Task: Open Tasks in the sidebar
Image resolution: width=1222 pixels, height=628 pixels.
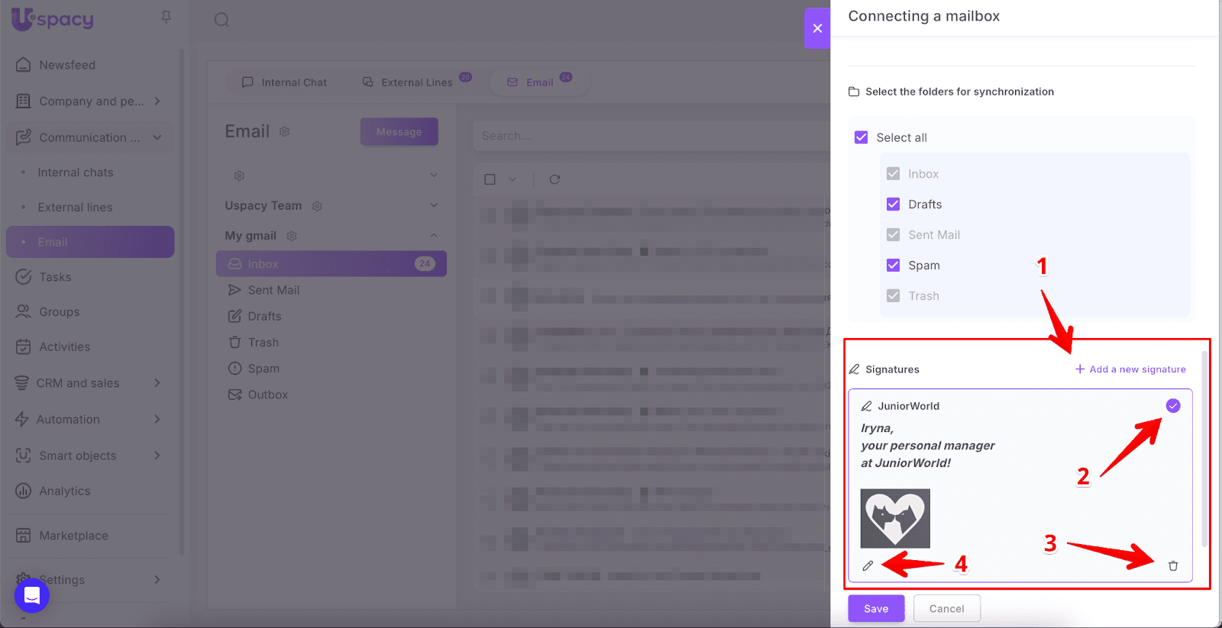Action: coord(55,277)
